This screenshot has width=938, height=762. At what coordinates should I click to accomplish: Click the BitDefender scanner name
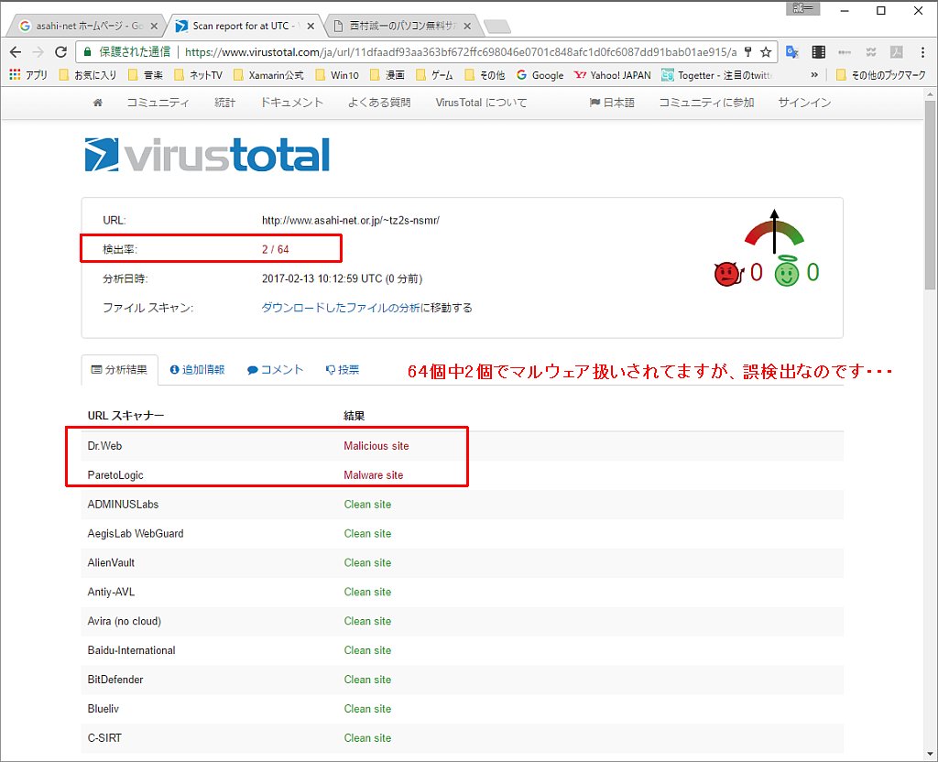point(115,680)
